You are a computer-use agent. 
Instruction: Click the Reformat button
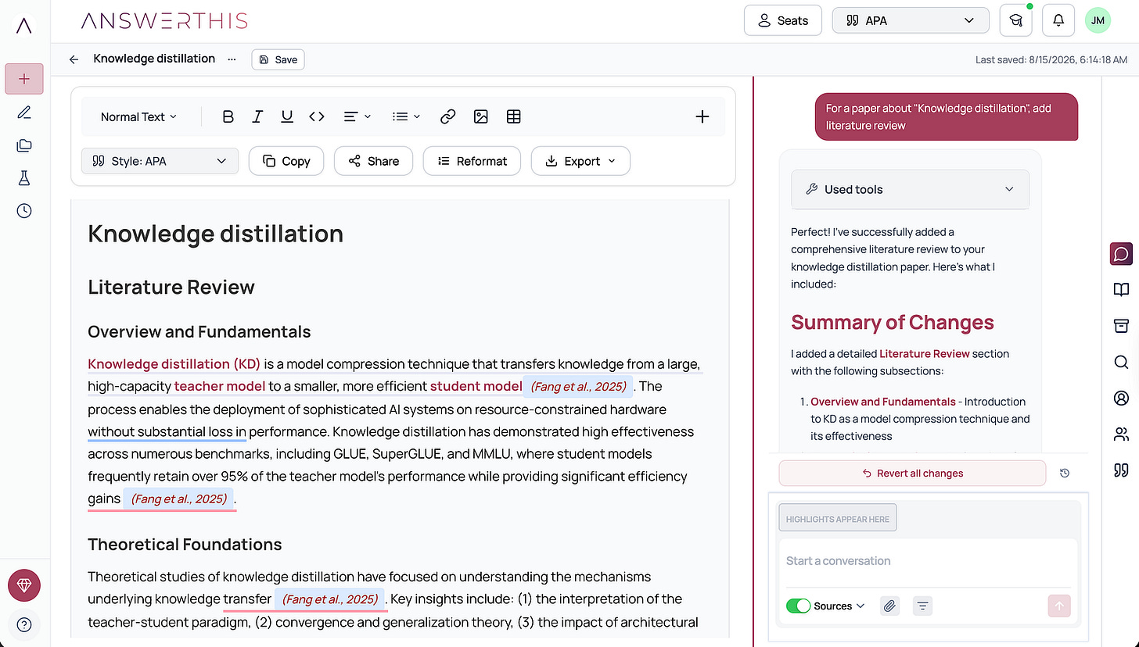[x=472, y=161]
